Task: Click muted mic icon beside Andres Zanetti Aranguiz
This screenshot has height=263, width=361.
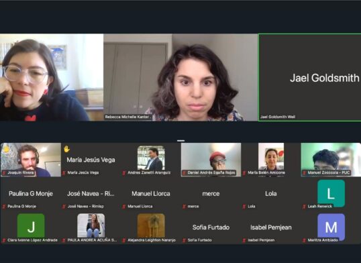Action: pyautogui.click(x=124, y=172)
